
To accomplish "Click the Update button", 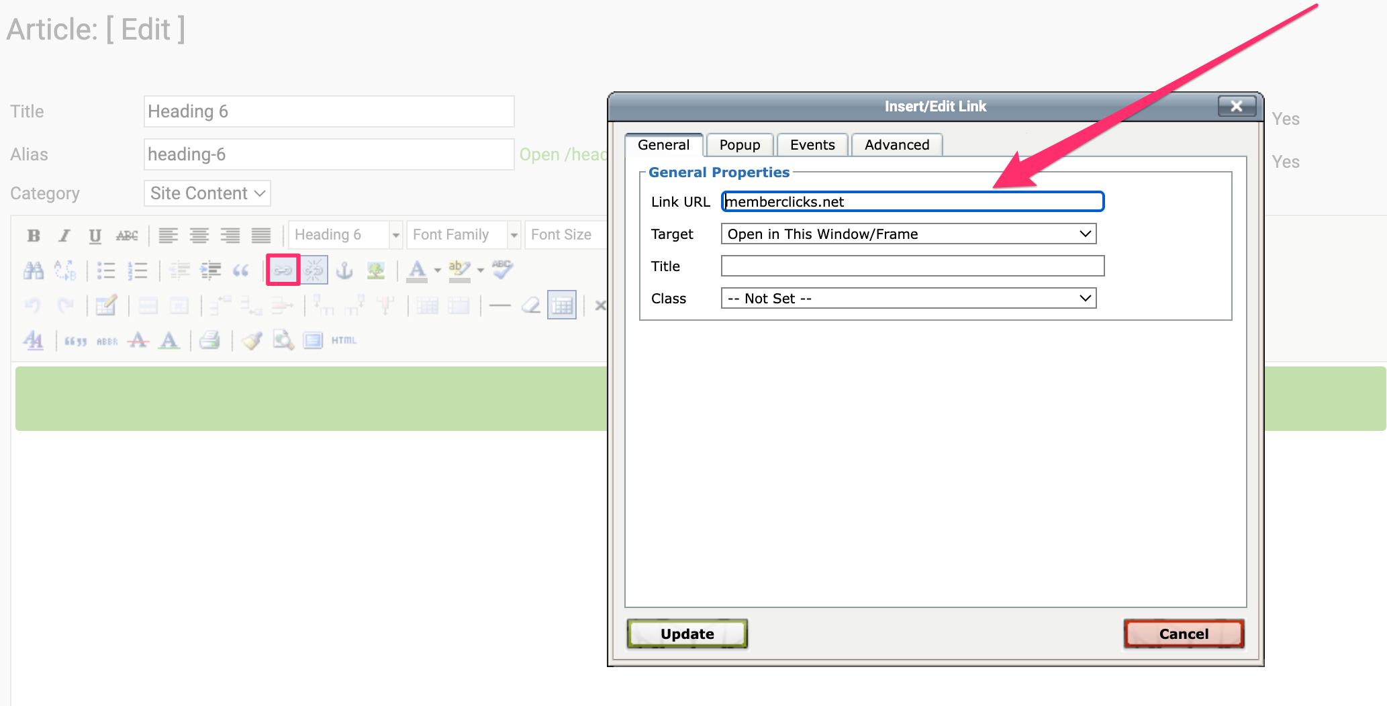I will 687,634.
